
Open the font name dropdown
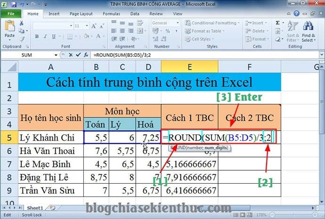[x=71, y=26]
